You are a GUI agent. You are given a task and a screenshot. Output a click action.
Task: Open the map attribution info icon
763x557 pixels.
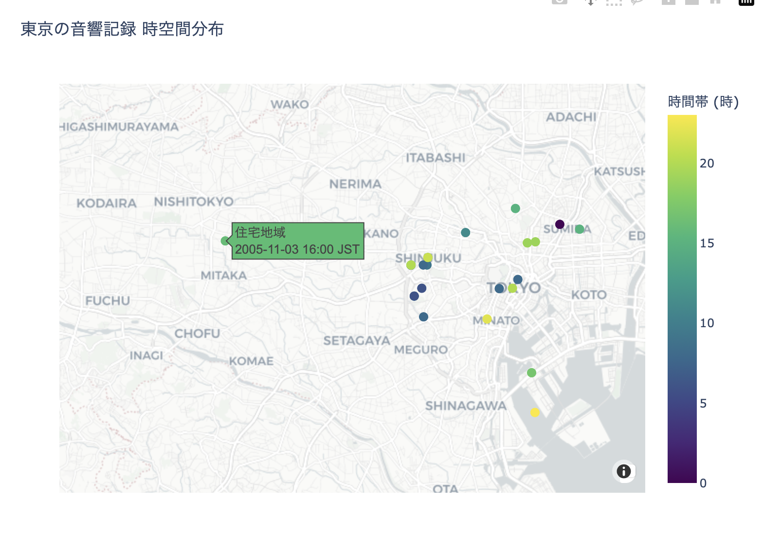click(623, 471)
